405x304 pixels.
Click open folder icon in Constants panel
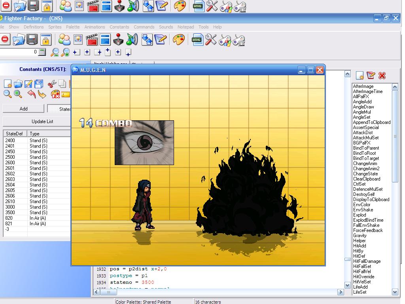tap(18, 84)
